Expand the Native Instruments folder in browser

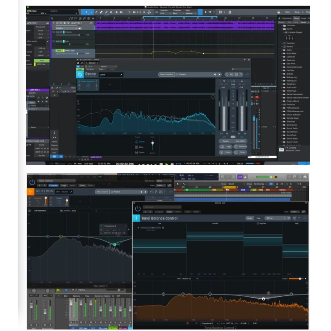[x=282, y=94]
